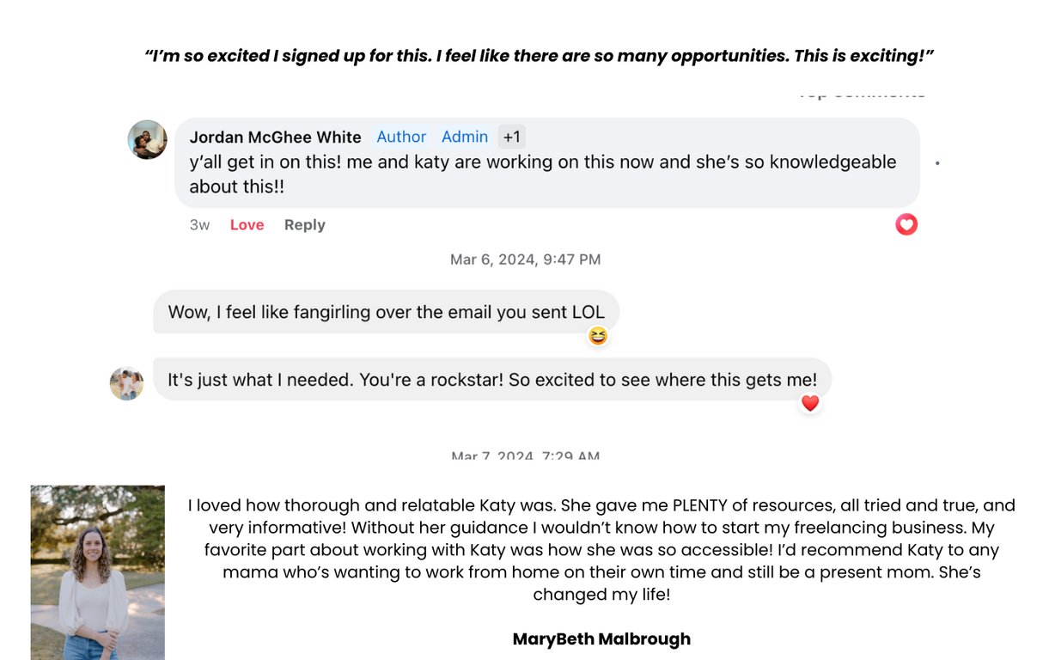The width and height of the screenshot is (1049, 660).
Task: Click the Love reaction link
Action: pos(247,224)
